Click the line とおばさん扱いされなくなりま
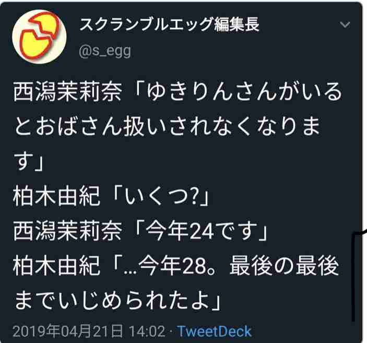The height and width of the screenshot is (343, 367). coord(167,126)
